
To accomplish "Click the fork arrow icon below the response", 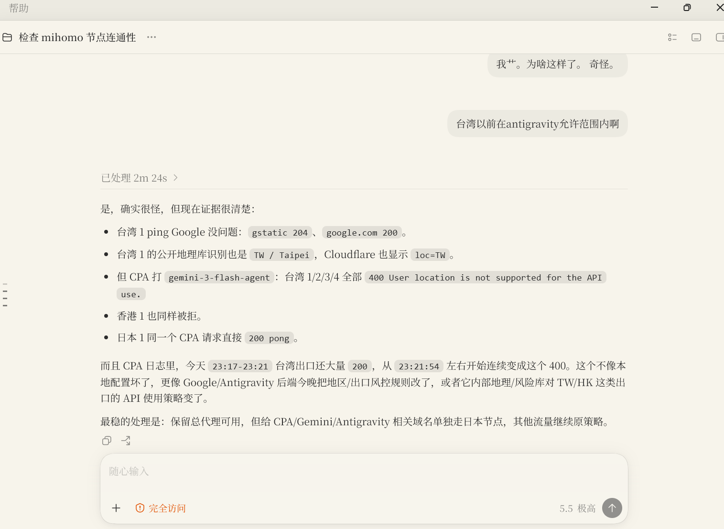I will click(x=126, y=441).
